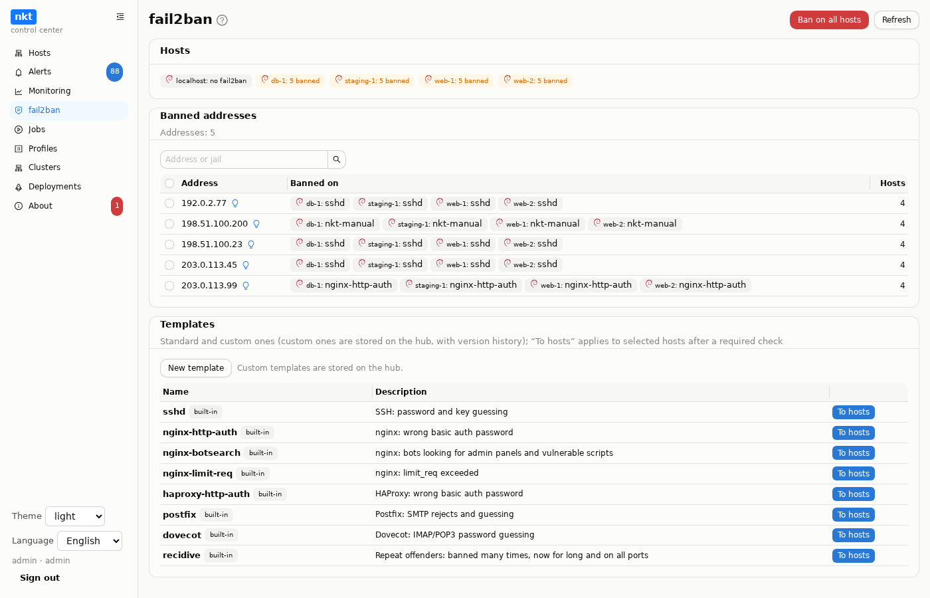Click the localhost: no fail2ban chip
930x598 pixels.
coord(206,80)
